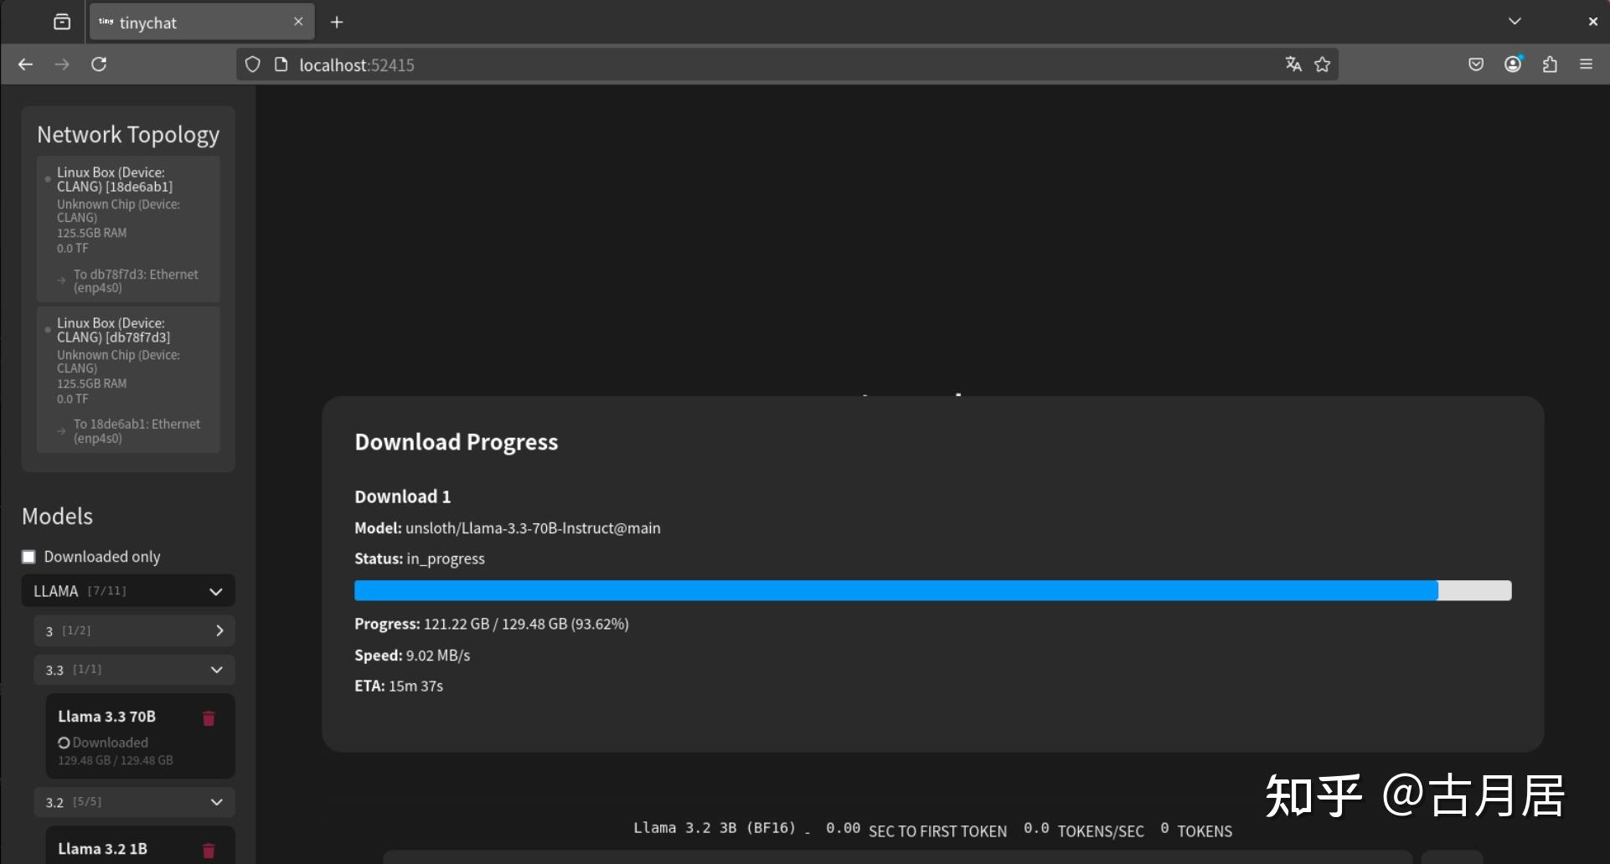Open the Pocket save icon
The image size is (1610, 864).
click(x=1476, y=64)
